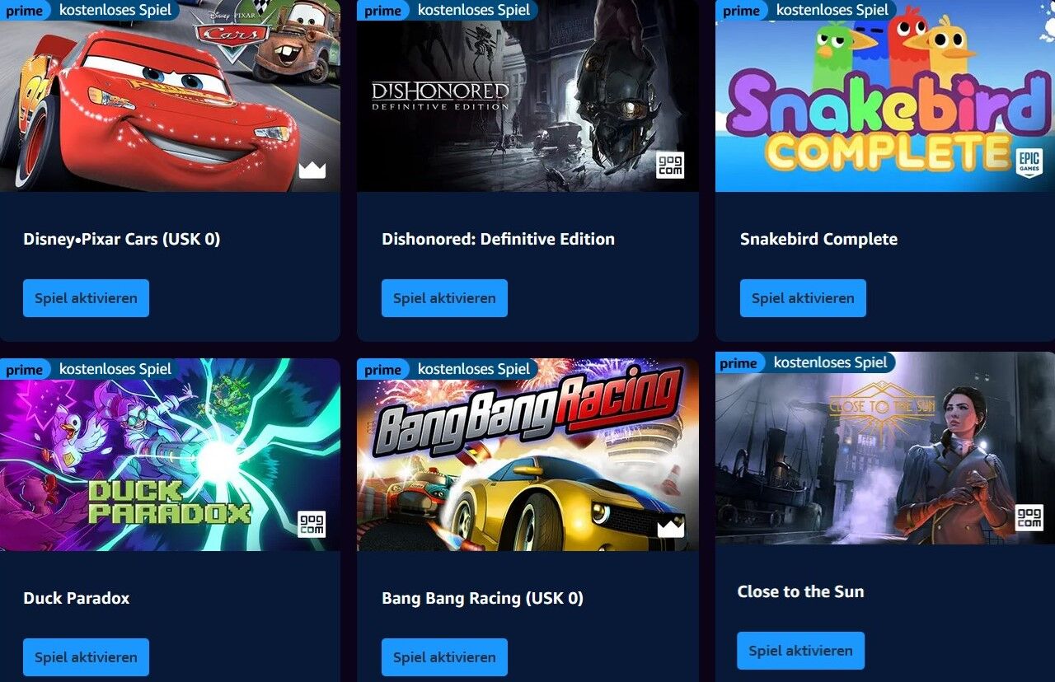Click the prime badge on Duck Paradox card
The image size is (1055, 682).
(x=25, y=369)
